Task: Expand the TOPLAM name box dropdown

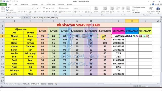Action: pyautogui.click(x=20, y=18)
